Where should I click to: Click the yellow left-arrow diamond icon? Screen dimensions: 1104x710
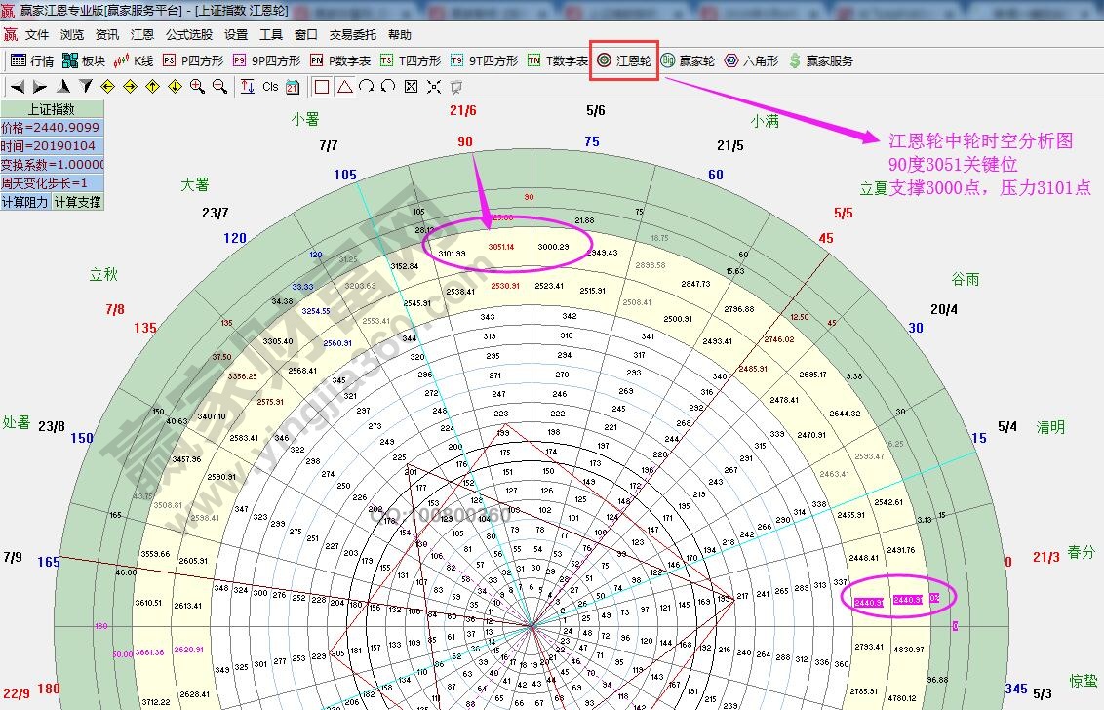point(107,87)
